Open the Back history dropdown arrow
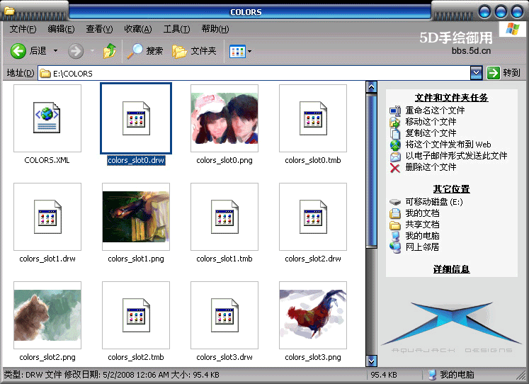529x384 pixels. (x=56, y=51)
